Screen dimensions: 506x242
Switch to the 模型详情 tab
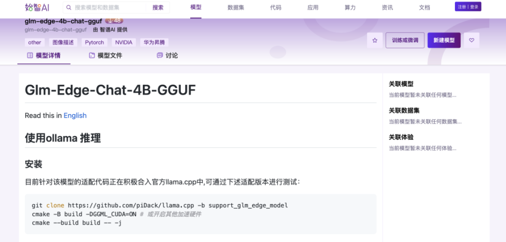coord(44,55)
